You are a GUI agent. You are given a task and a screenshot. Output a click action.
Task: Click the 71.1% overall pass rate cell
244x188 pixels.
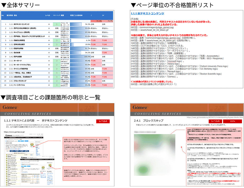(98, 21)
